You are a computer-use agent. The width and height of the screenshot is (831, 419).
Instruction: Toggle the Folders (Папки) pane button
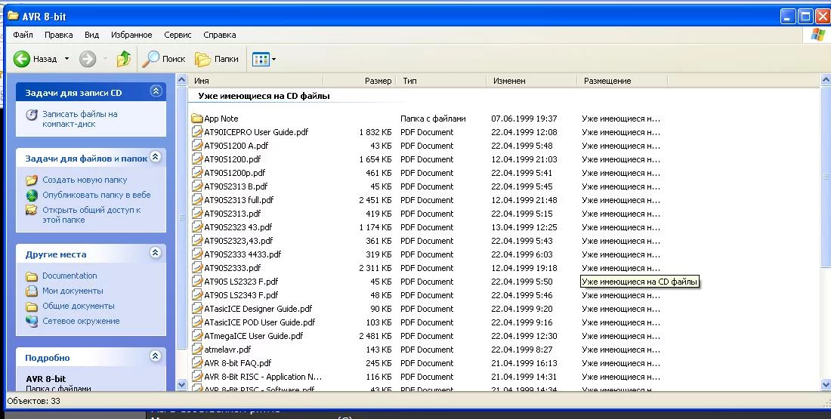(x=217, y=59)
